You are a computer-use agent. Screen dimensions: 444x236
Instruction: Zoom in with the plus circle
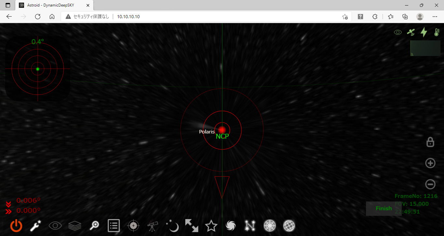430,163
